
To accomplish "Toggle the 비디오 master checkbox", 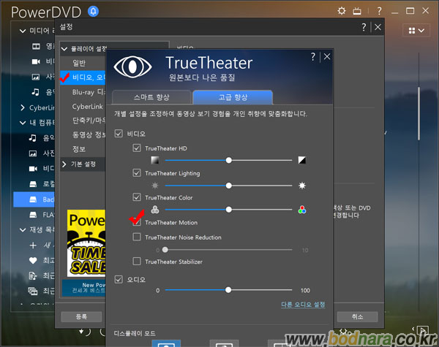I will tap(119, 134).
